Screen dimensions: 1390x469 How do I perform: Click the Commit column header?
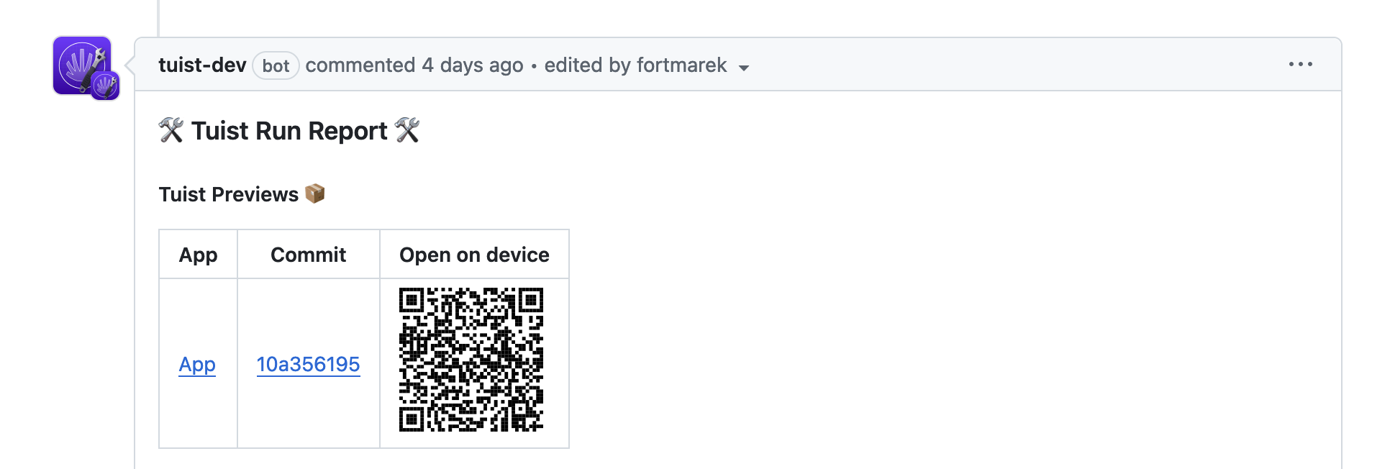[308, 254]
